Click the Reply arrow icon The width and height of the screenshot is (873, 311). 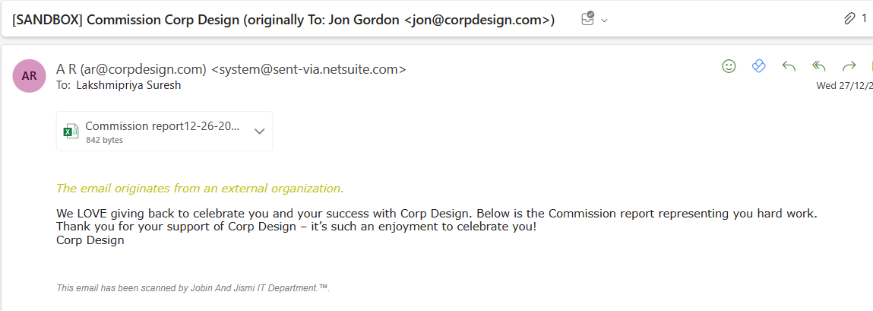pos(789,67)
